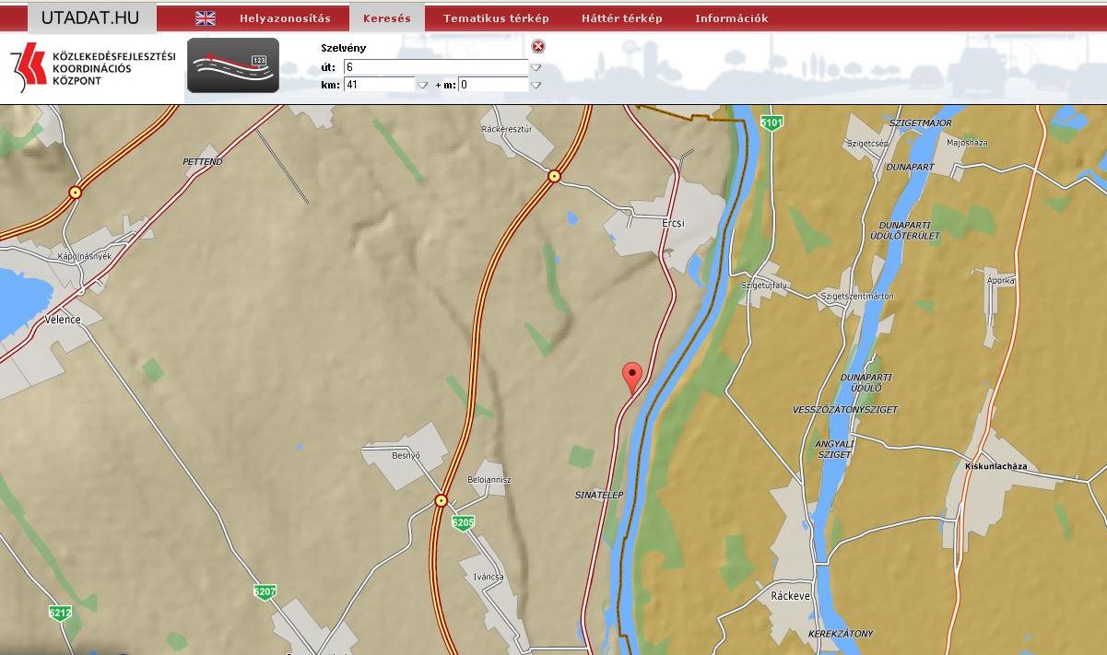Viewport: 1107px width, 655px height.
Task: Expand the út road number dropdown
Action: (x=536, y=67)
